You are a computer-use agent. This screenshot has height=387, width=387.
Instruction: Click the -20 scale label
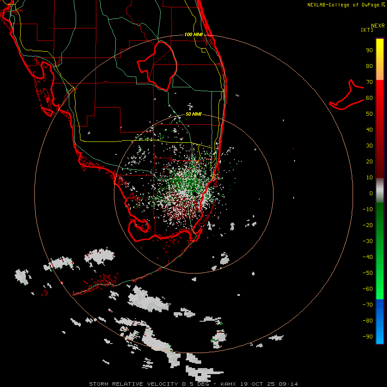coord(368,225)
